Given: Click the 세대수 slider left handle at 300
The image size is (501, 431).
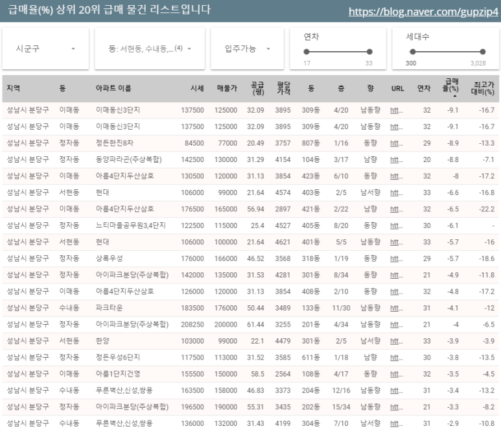Looking at the screenshot, I should (x=412, y=52).
